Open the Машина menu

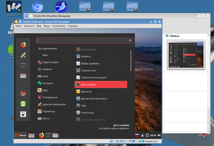tap(29, 26)
